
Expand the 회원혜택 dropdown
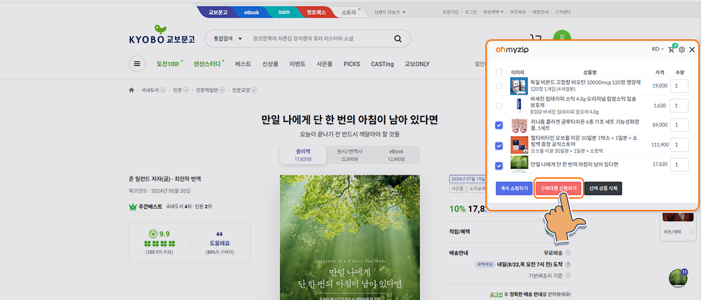493,12
